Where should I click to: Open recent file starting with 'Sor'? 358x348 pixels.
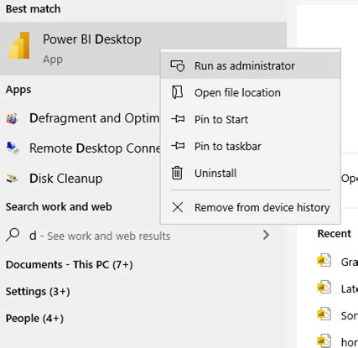(349, 315)
